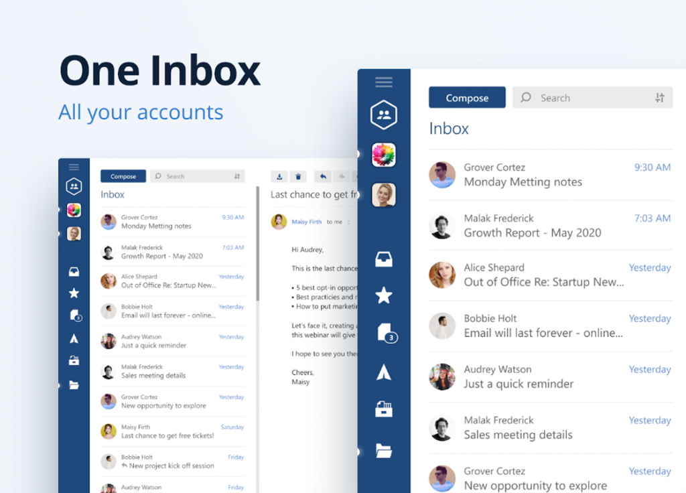Select the starred folder in the large sidebar
The height and width of the screenshot is (493, 686).
(x=384, y=295)
